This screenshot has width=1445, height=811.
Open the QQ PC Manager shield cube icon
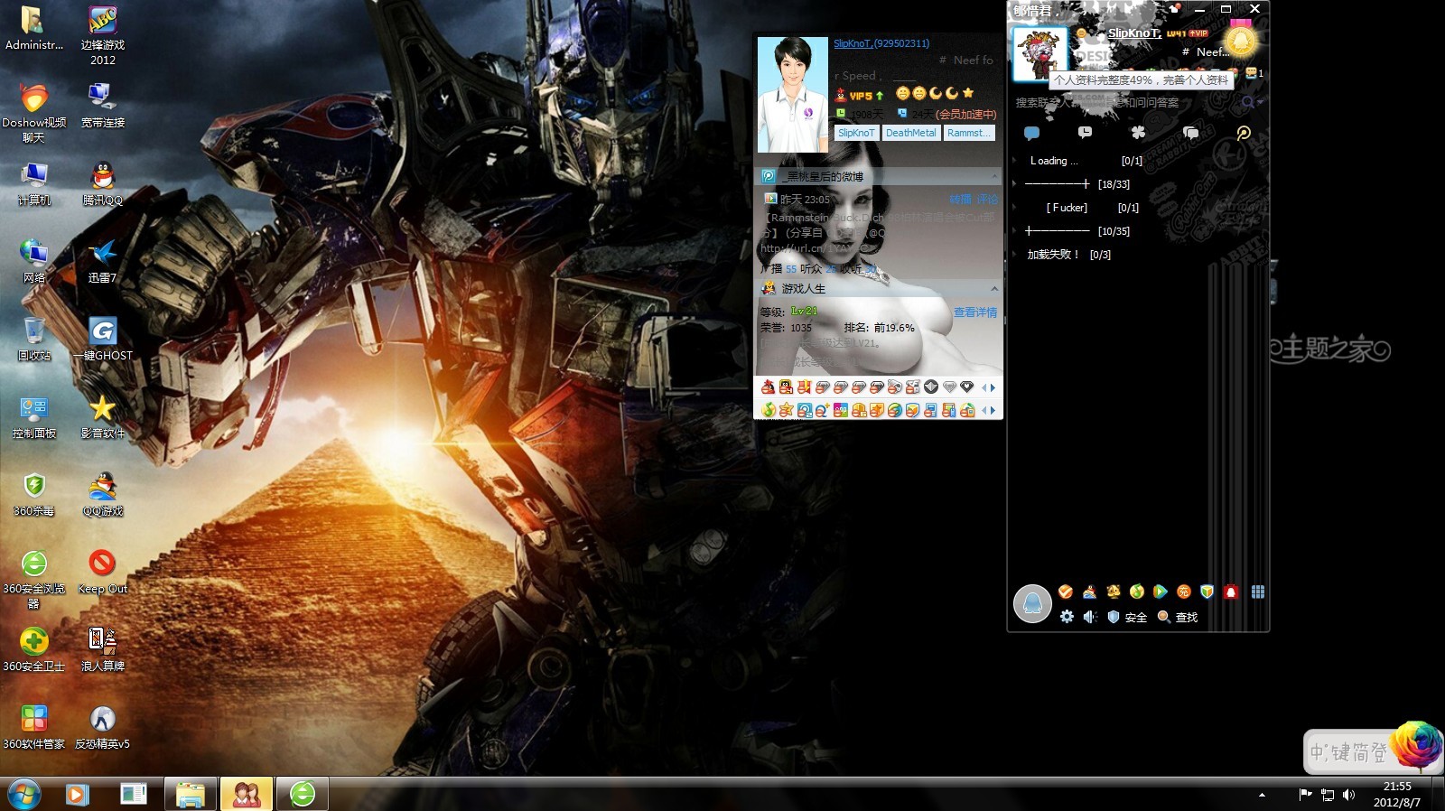point(1207,592)
